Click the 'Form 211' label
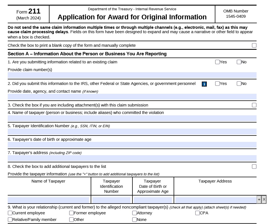The image size is (269, 224). pyautogui.click(x=28, y=11)
